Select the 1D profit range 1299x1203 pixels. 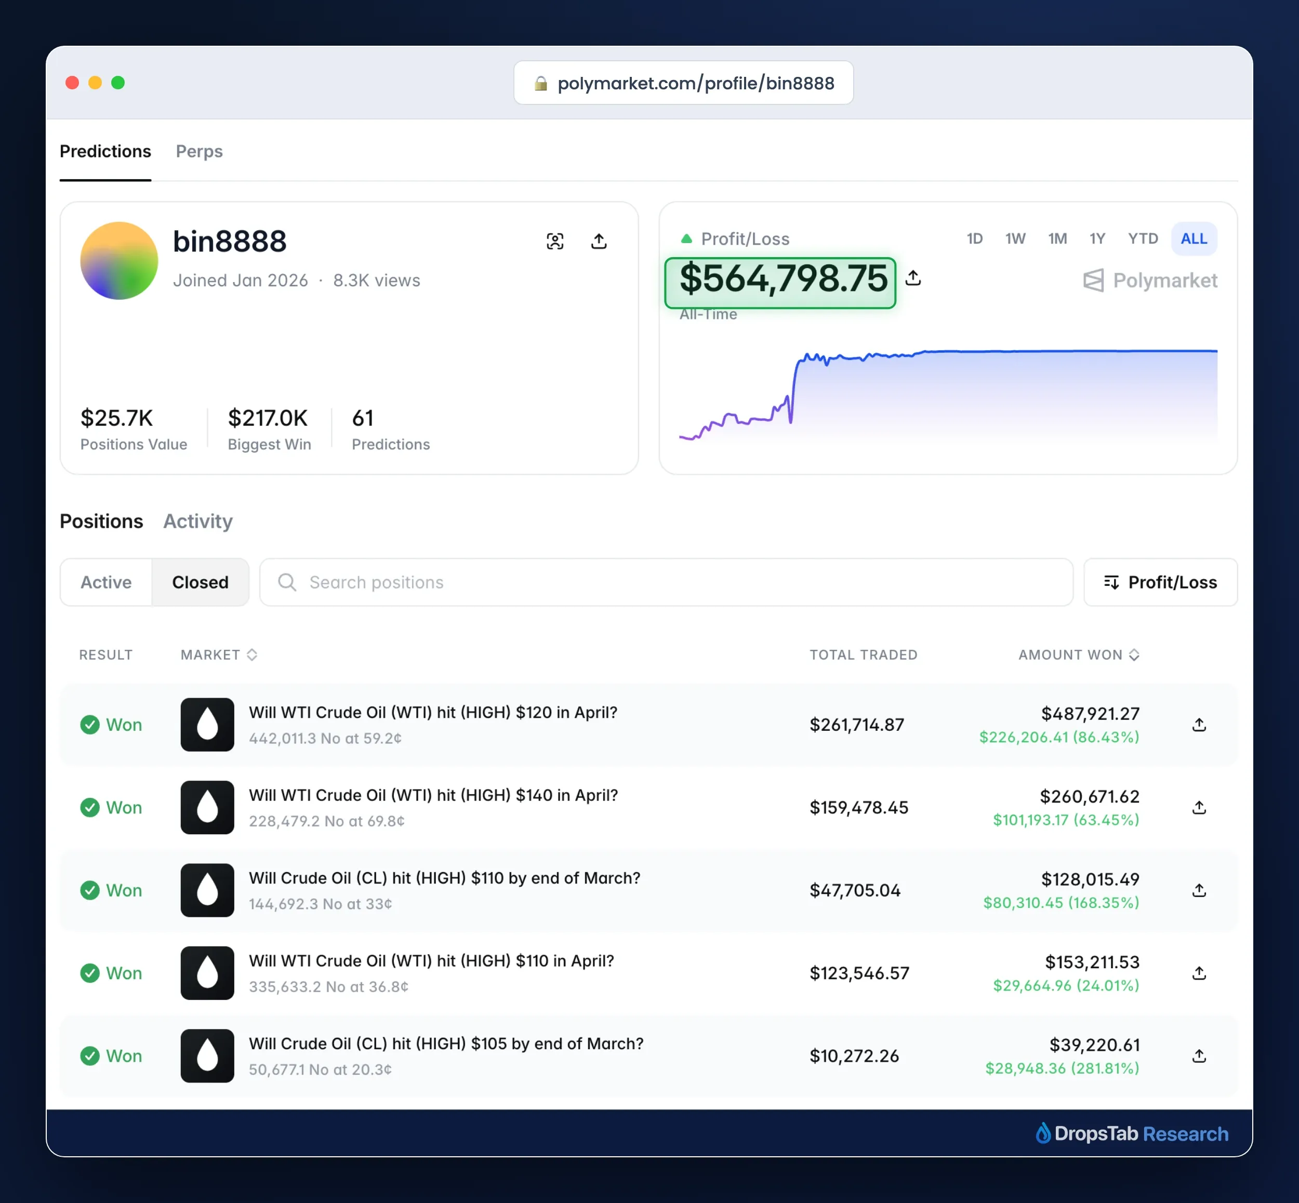click(x=975, y=238)
